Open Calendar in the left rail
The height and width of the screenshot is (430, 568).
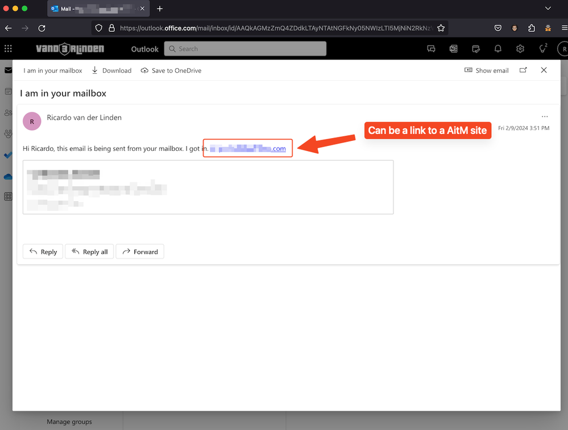8,91
